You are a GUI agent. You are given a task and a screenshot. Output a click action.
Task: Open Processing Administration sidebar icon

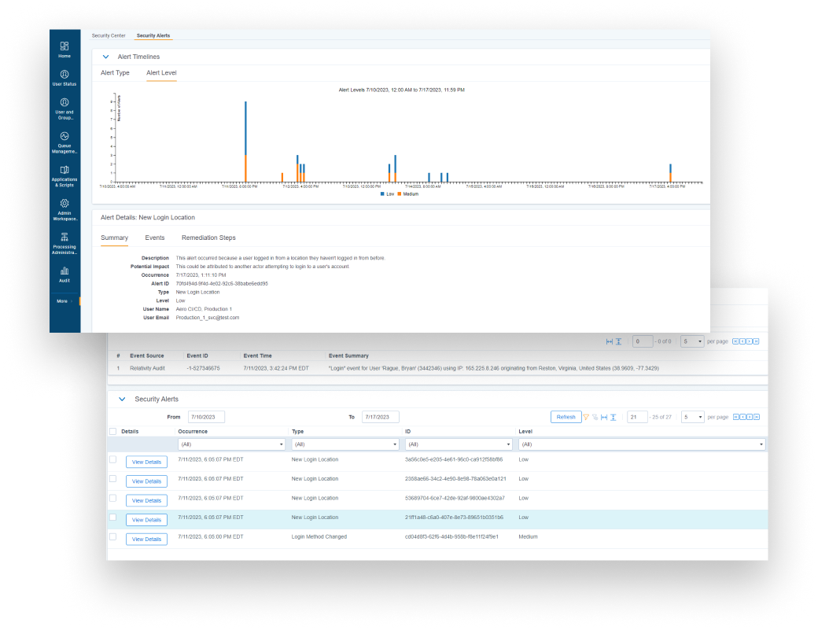tap(64, 238)
